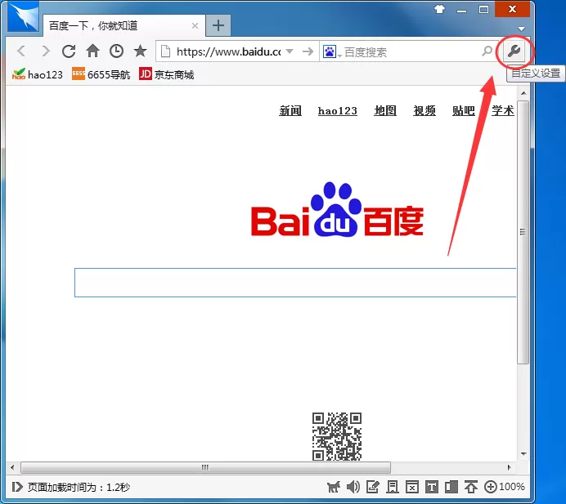
Task: Click the vertical scrollbar down arrow
Action: pyautogui.click(x=523, y=454)
